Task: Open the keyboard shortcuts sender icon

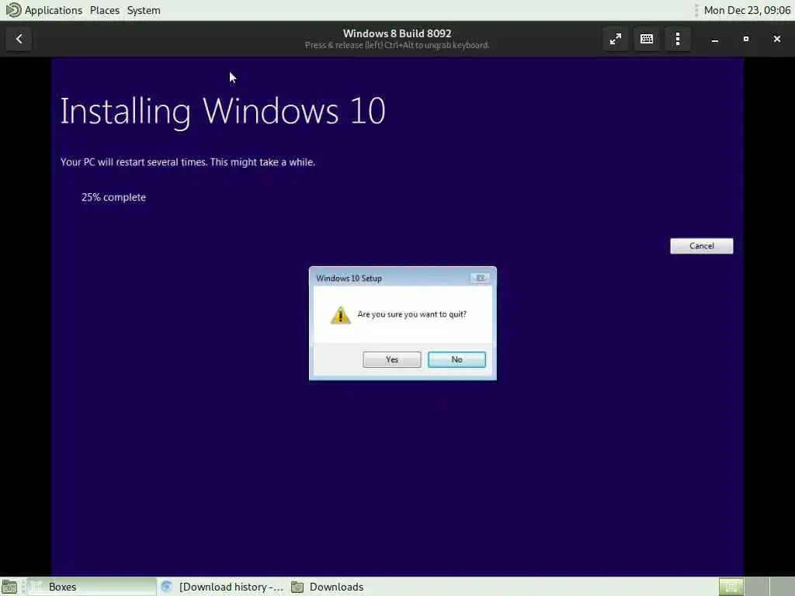Action: coord(647,39)
